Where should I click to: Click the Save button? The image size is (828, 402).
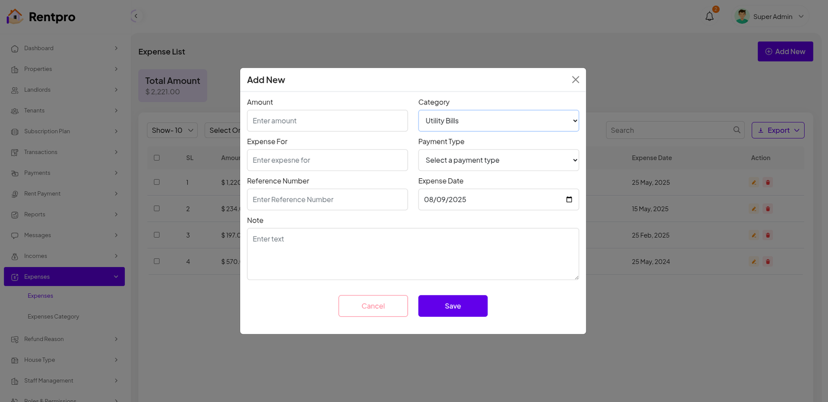tap(452, 306)
